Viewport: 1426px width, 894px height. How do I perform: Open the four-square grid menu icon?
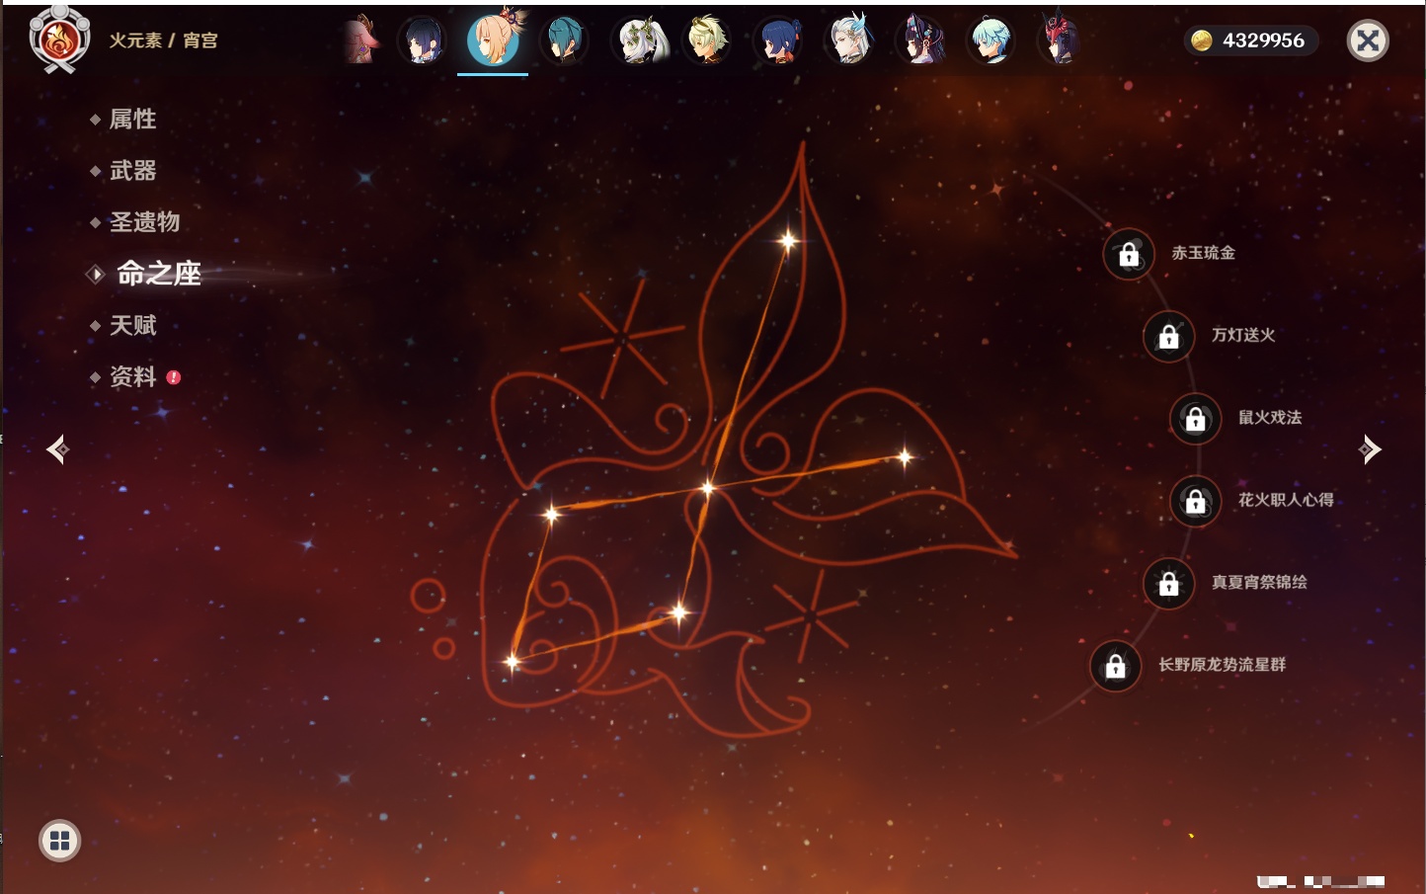pyautogui.click(x=60, y=841)
